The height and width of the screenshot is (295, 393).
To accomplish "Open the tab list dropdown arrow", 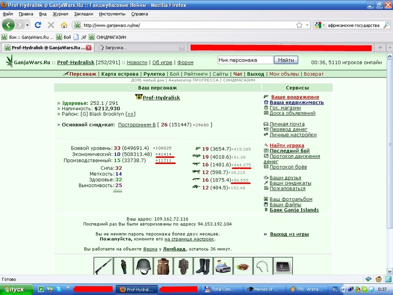I will (390, 47).
